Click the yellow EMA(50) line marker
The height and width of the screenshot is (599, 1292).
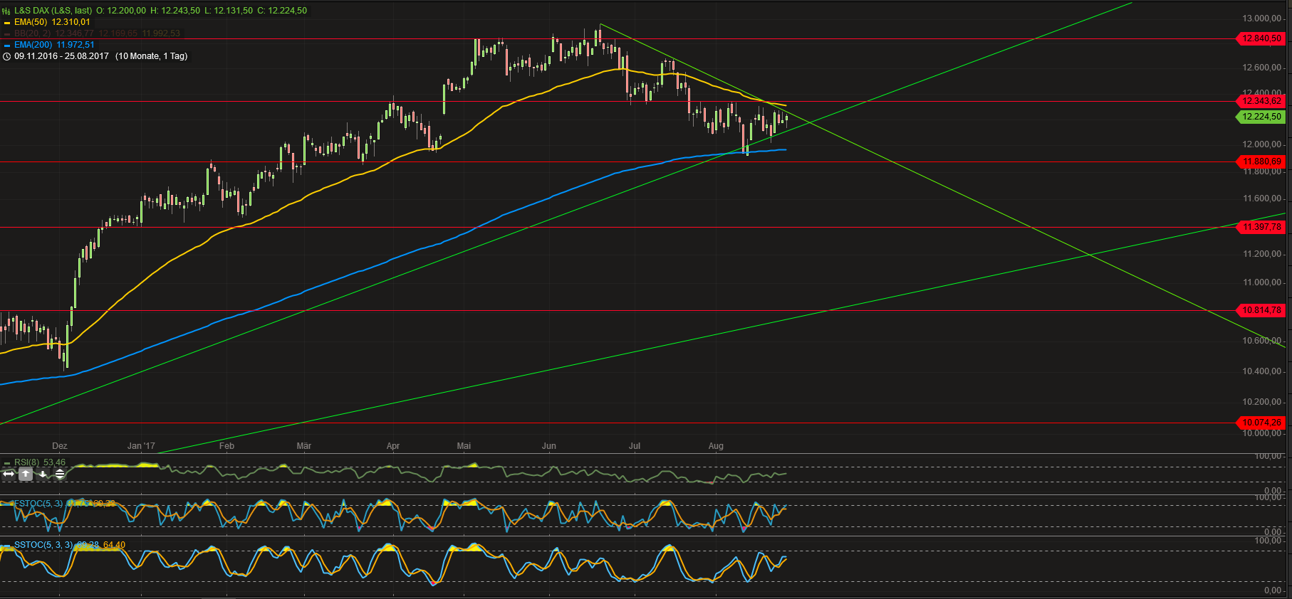click(x=6, y=23)
